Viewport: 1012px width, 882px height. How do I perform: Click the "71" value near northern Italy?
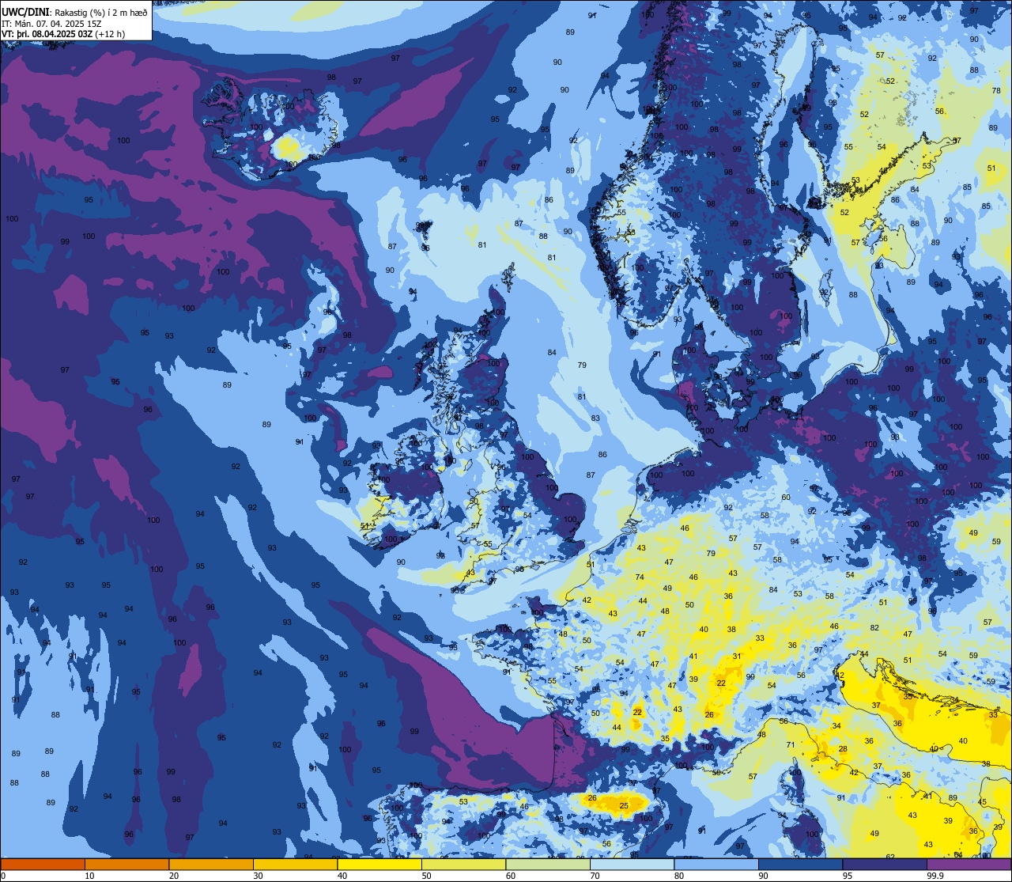(790, 745)
